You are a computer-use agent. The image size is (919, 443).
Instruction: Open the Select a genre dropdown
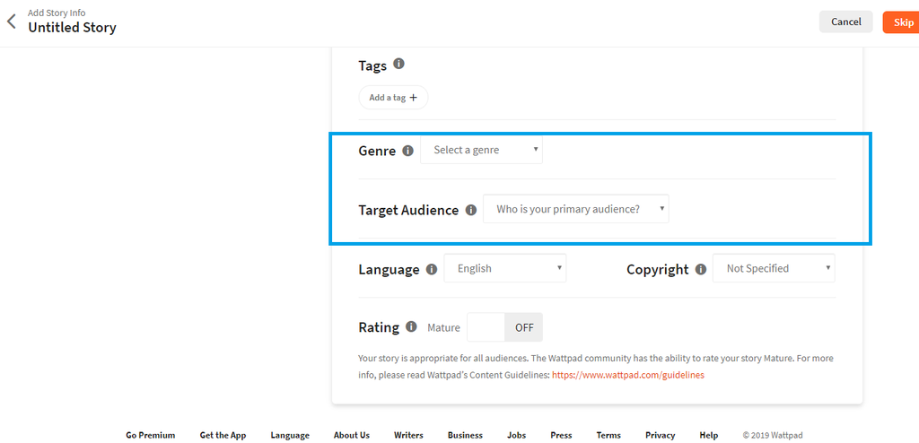[482, 150]
